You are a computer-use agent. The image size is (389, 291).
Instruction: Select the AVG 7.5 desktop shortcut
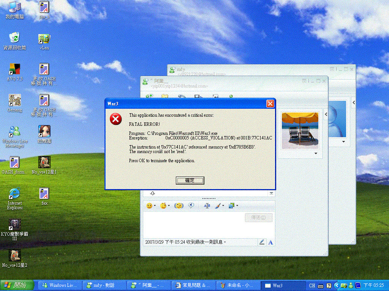pos(15,72)
